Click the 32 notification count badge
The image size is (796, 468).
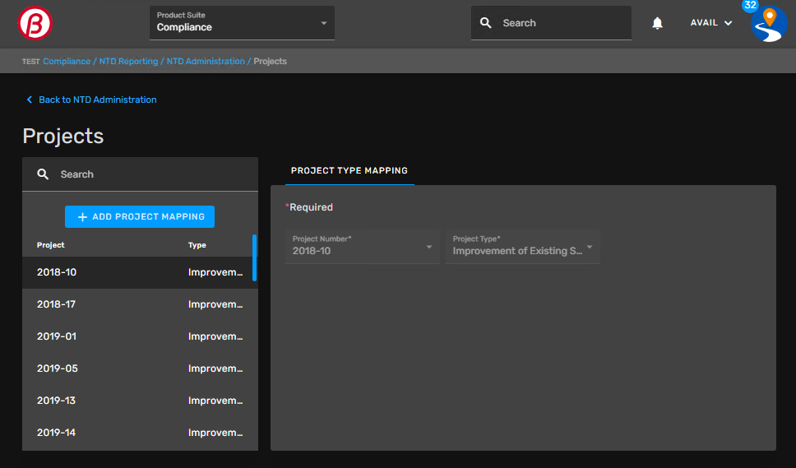coord(750,5)
